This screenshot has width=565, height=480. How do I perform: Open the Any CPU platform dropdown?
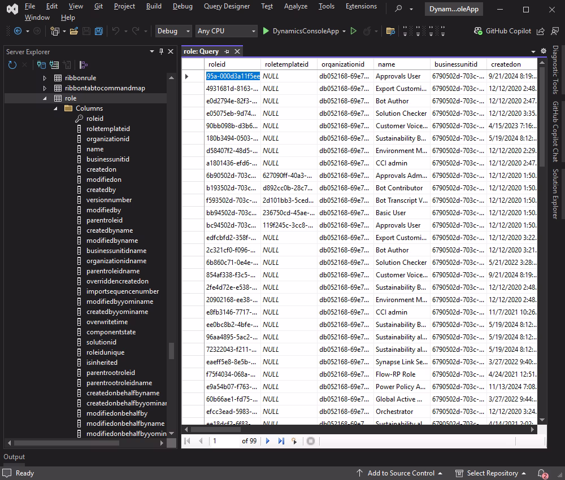(227, 31)
